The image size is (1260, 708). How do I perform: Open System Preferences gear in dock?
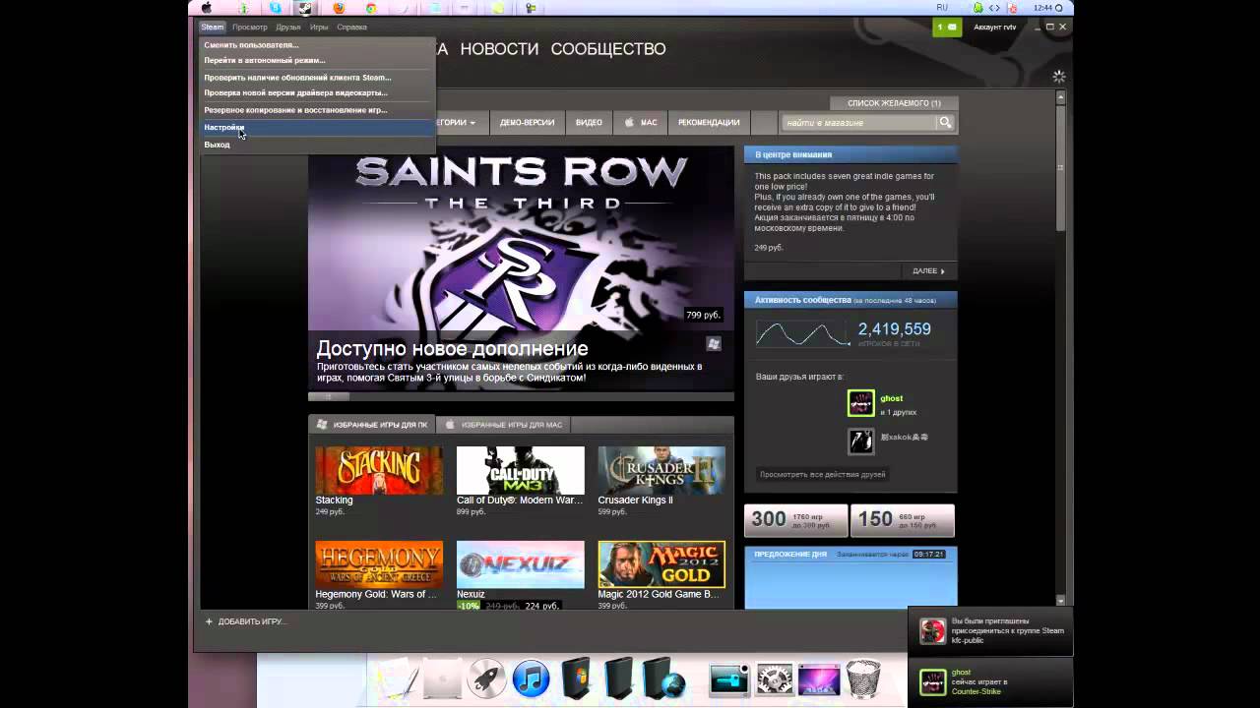(x=775, y=678)
